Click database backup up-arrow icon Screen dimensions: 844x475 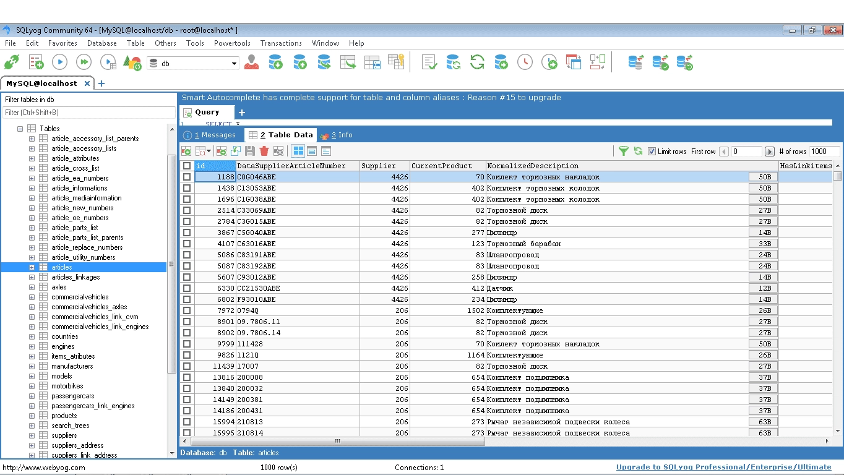(x=299, y=62)
